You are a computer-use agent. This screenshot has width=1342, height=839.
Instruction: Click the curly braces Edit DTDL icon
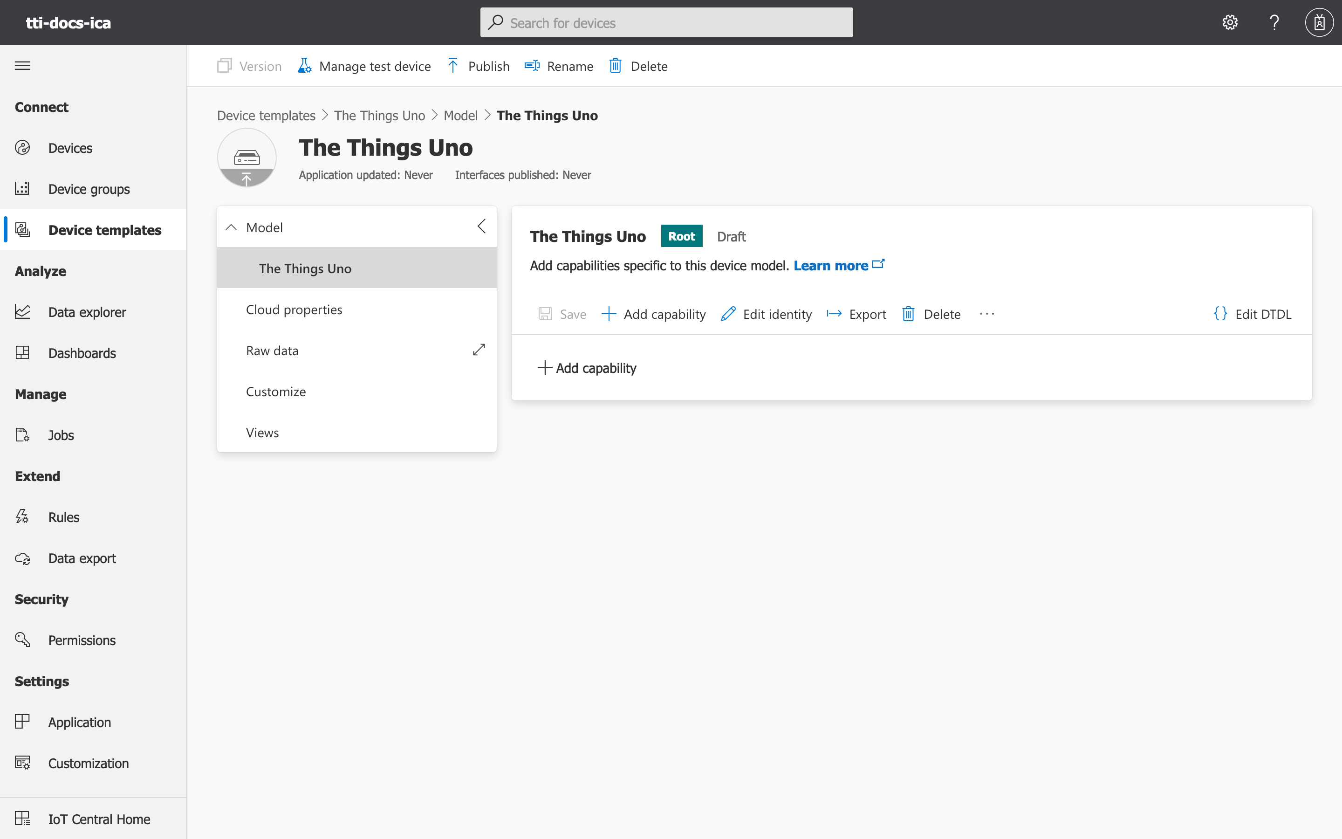[x=1220, y=314]
